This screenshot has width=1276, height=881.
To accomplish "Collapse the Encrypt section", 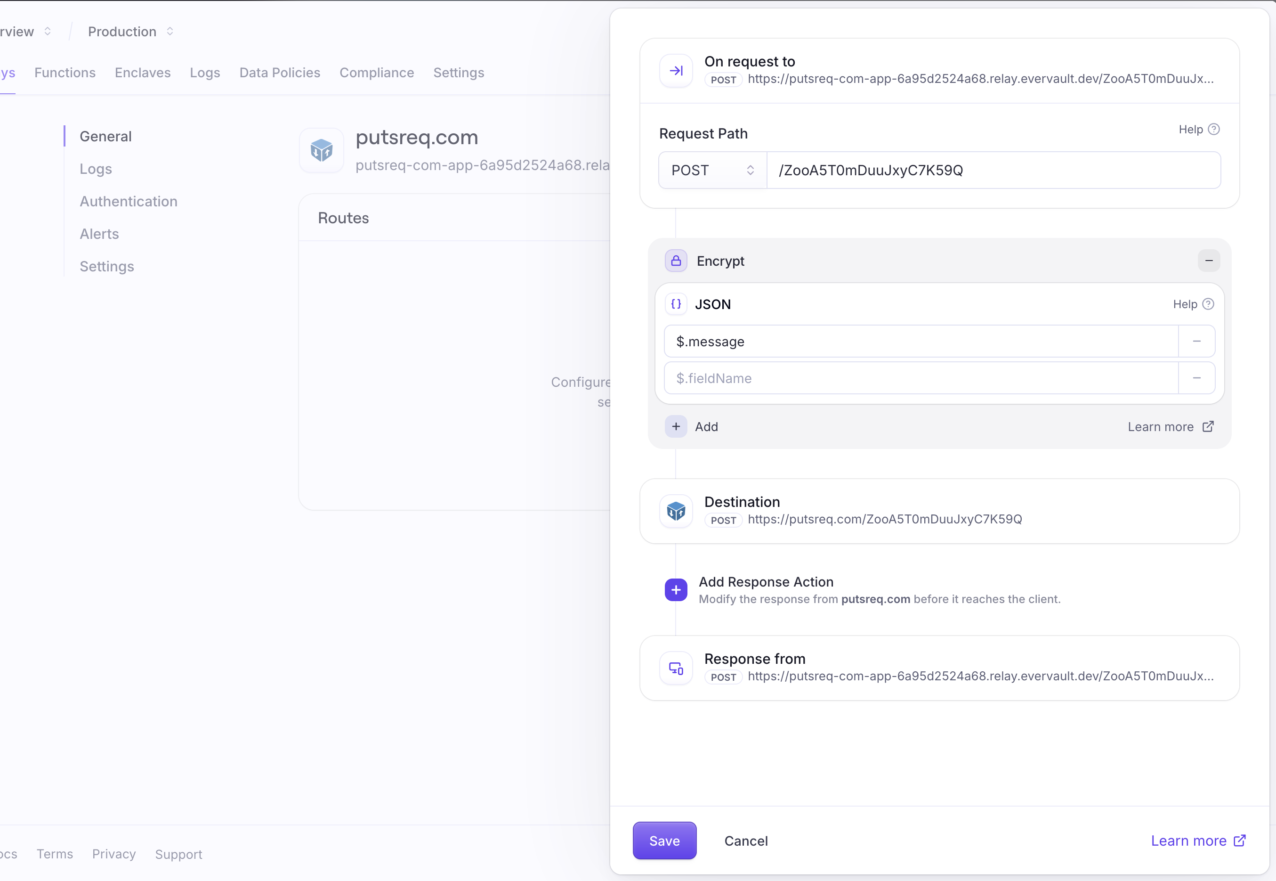I will coord(1208,261).
